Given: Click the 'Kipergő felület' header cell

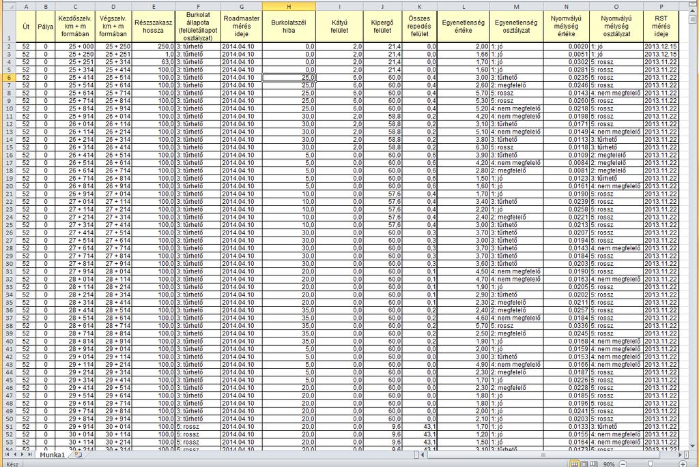Looking at the screenshot, I should (x=382, y=27).
